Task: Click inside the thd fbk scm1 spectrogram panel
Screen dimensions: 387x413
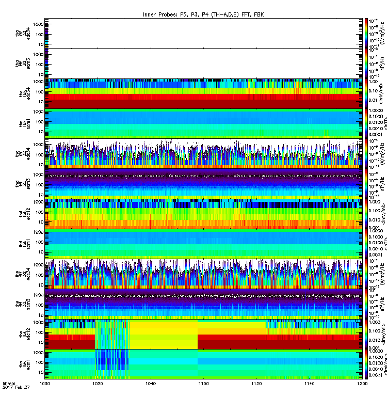Action: coord(203,244)
